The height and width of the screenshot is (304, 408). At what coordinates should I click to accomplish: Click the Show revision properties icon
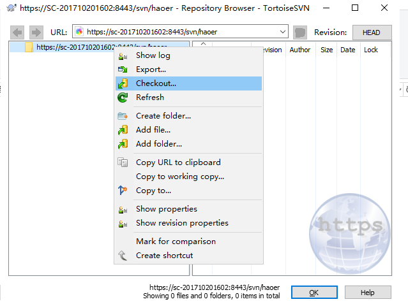(123, 224)
